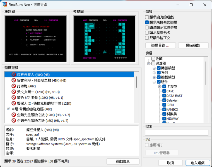This screenshot has height=167, width=212.
Task: Click the 掃描遊戲 button
Action: [x=193, y=45]
